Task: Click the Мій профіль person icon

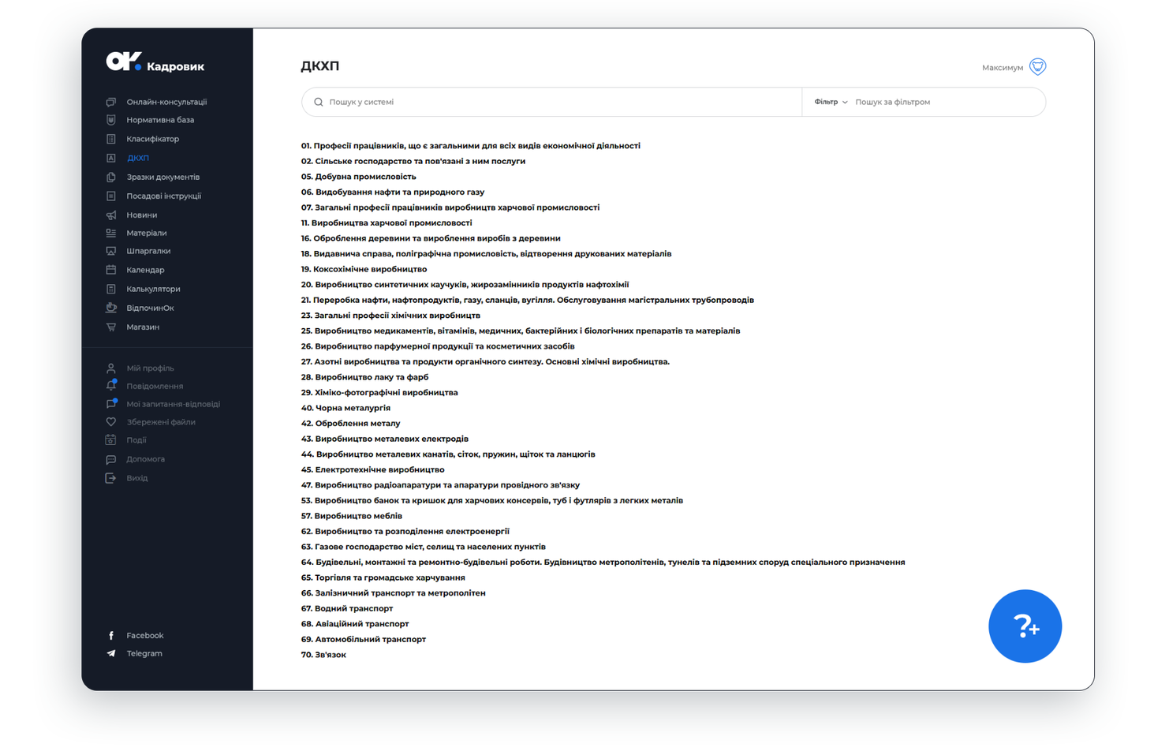Action: pos(111,368)
